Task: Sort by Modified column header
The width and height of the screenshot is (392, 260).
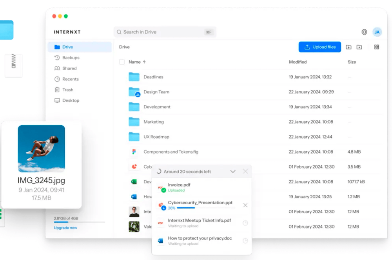Action: click(298, 62)
